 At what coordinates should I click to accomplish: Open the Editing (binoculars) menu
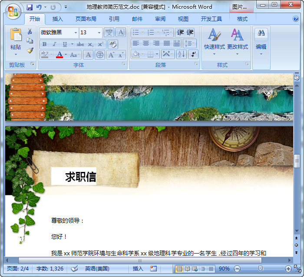[261, 41]
